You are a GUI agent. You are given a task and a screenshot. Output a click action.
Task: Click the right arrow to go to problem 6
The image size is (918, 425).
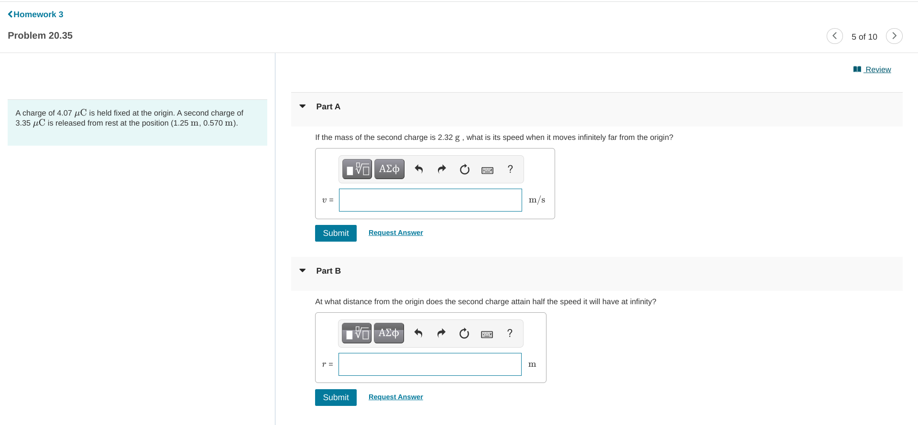(894, 36)
